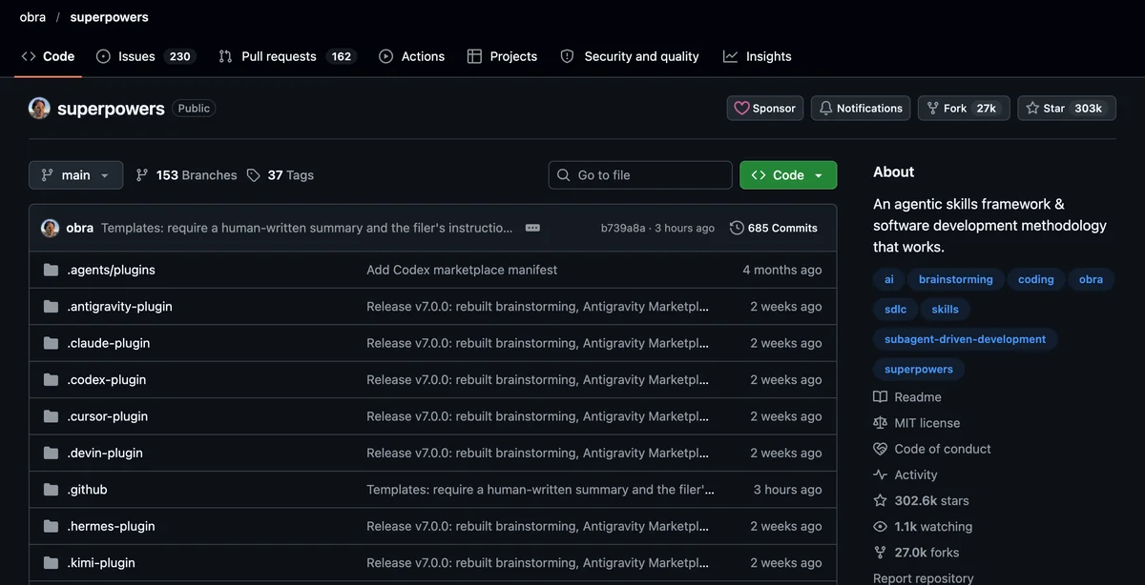This screenshot has width=1145, height=585.
Task: Click the folder icon for .devin-plugin
Action: (x=51, y=454)
